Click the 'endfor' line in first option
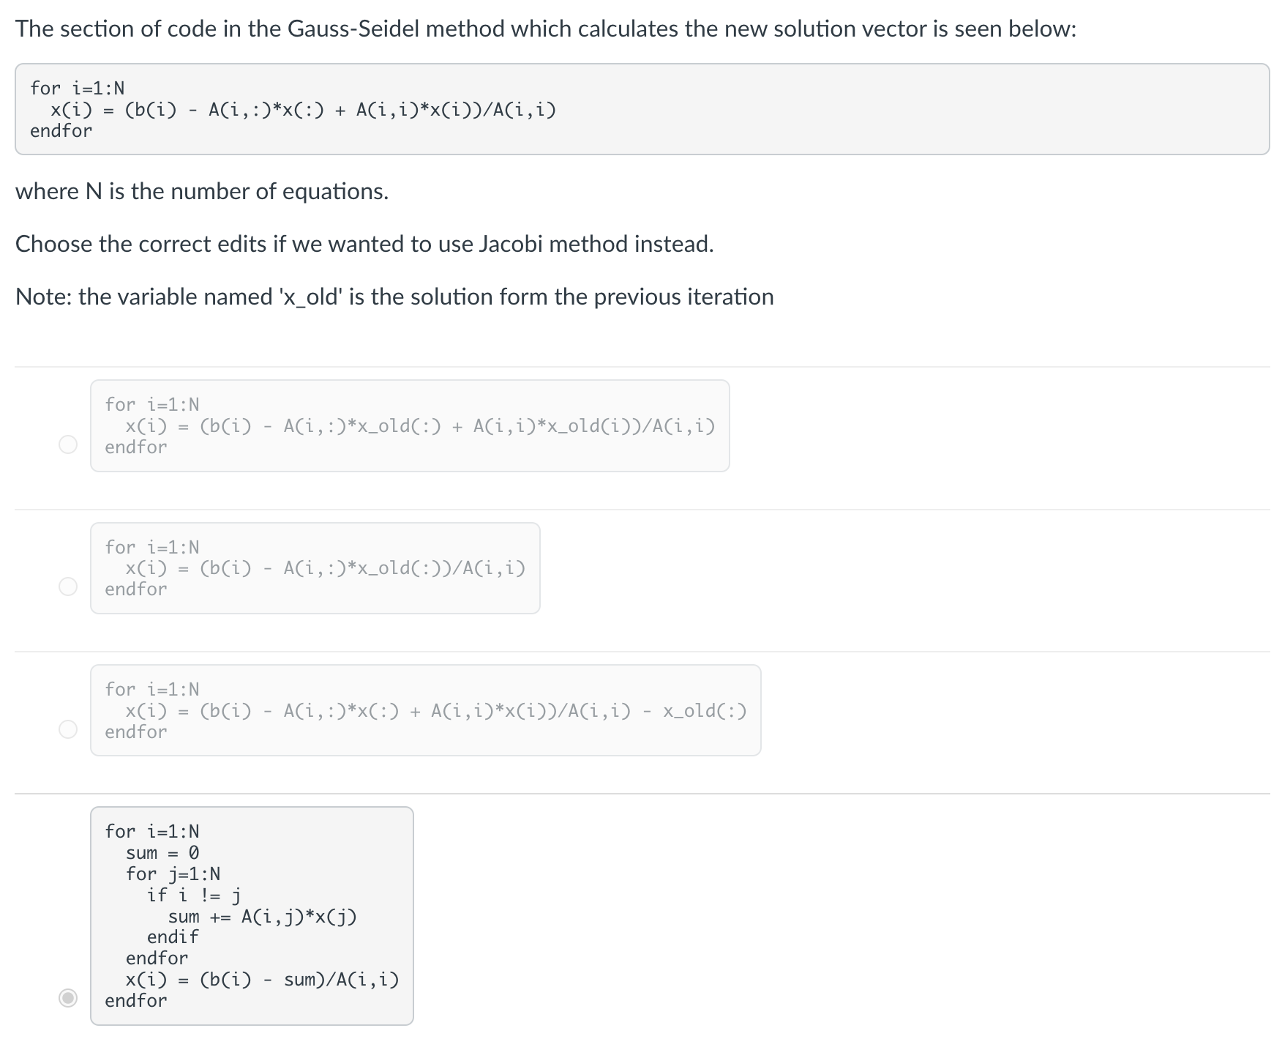The image size is (1282, 1050). (x=135, y=447)
